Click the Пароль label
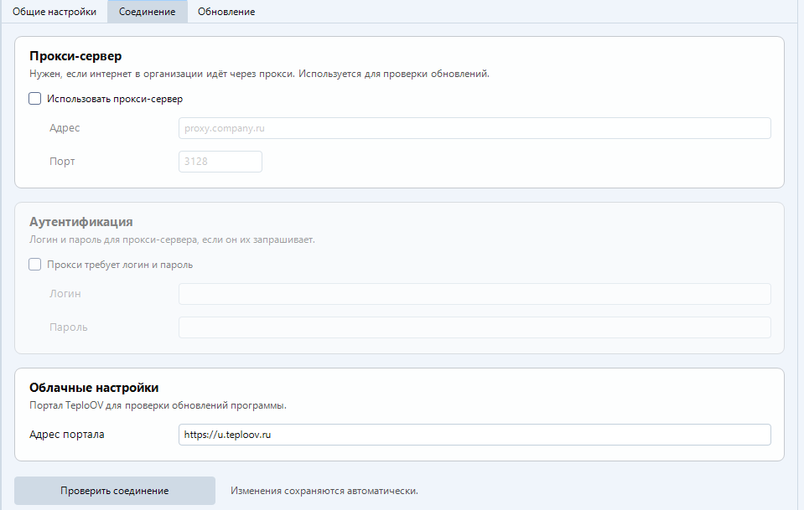Viewport: 804px width, 510px height. pos(68,327)
